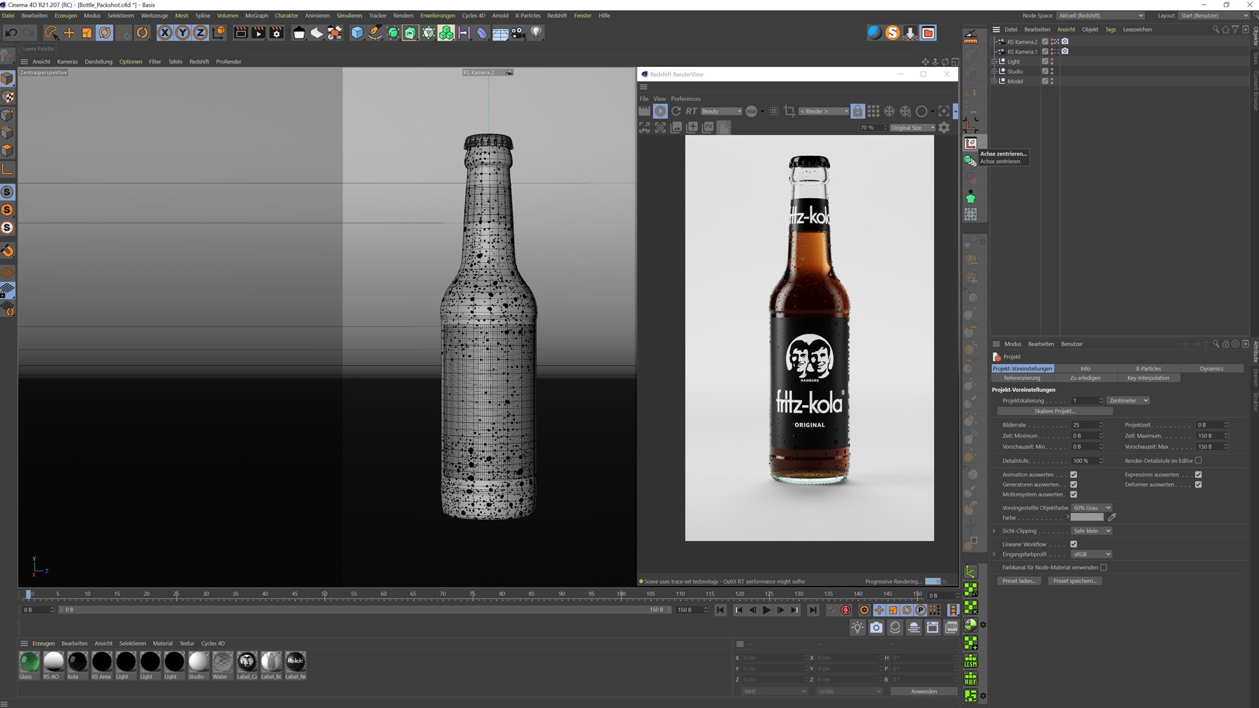Click the freeze snowflake icon in RenderView
The width and height of the screenshot is (1259, 708).
point(889,111)
